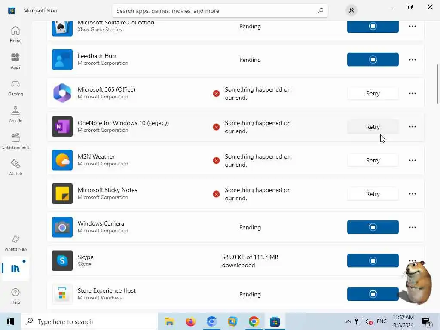The image size is (440, 330).
Task: Open more options for Microsoft Sticky Notes
Action: [x=412, y=194]
